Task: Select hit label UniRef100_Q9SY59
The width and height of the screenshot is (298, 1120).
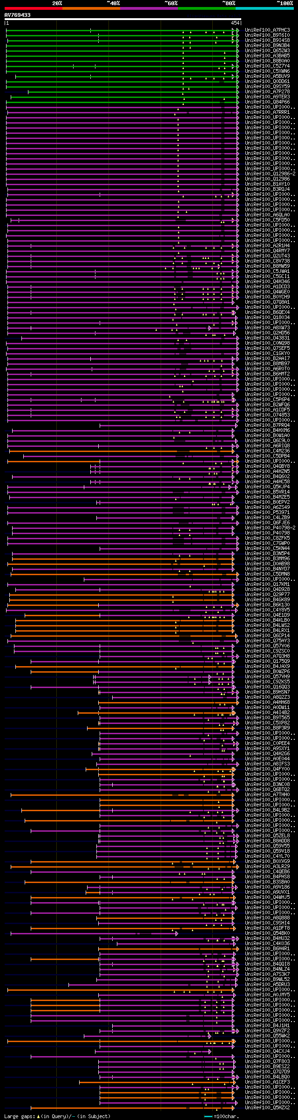Action: pos(267,86)
